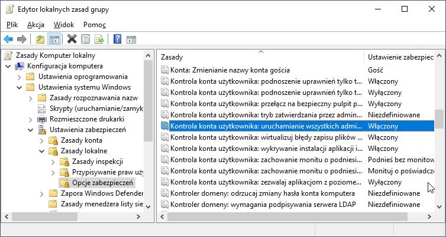Click the Skrypty scroll icon in tree
Screen dimensions: 446x237
click(42, 108)
